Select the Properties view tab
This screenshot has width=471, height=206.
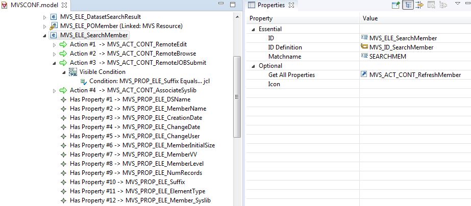[270, 5]
